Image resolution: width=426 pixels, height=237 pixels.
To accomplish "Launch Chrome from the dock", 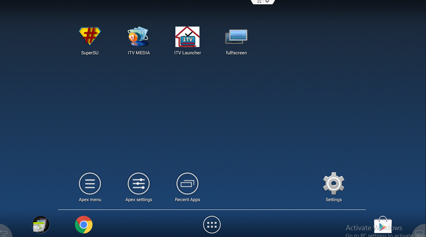I will (84, 224).
